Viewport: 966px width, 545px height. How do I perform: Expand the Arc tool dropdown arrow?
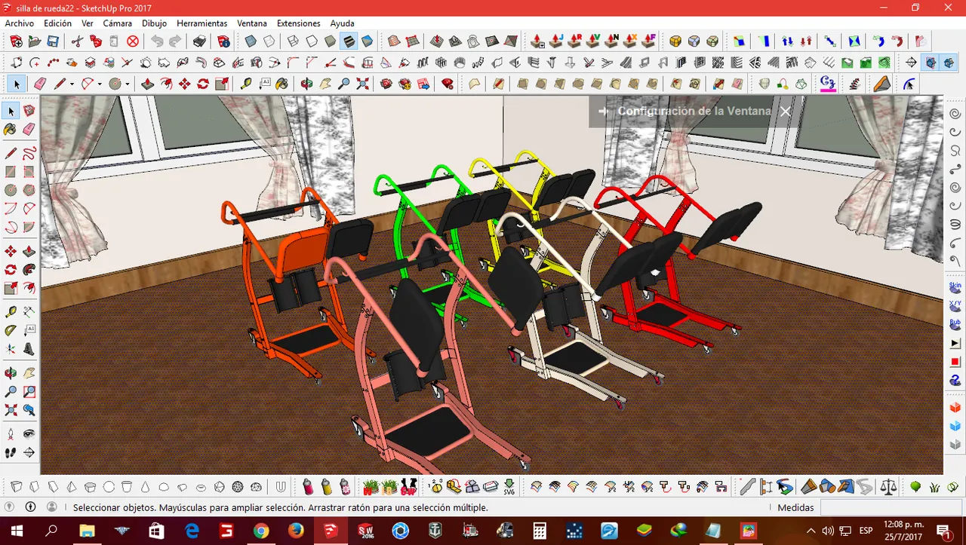[x=100, y=84]
